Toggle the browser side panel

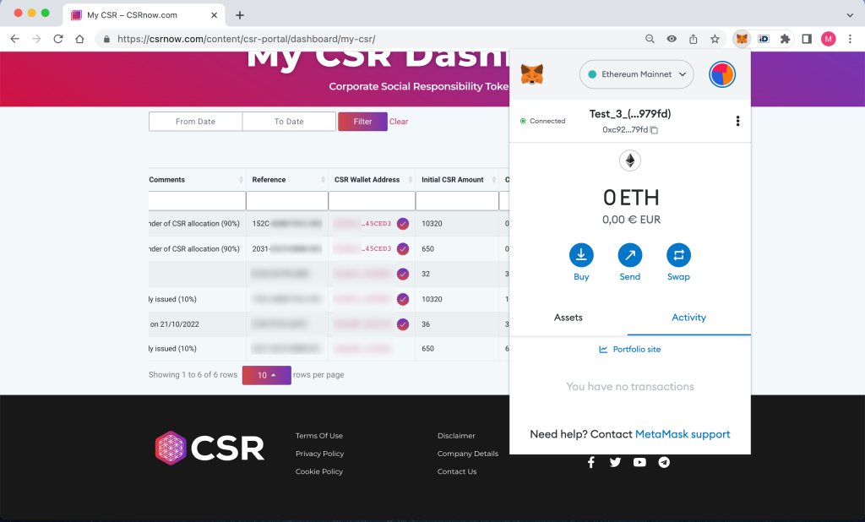tap(807, 39)
